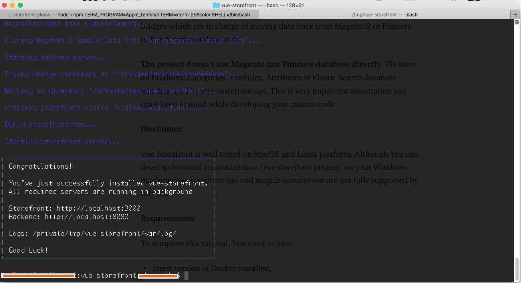Close the terminal window with red button
This screenshot has width=521, height=283.
pos(5,5)
